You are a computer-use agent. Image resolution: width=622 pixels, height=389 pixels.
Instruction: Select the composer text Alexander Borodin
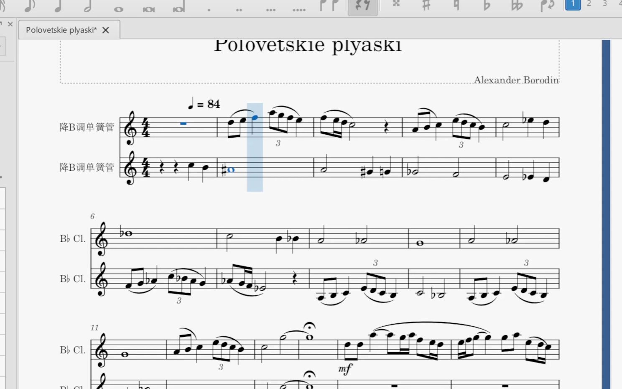516,80
